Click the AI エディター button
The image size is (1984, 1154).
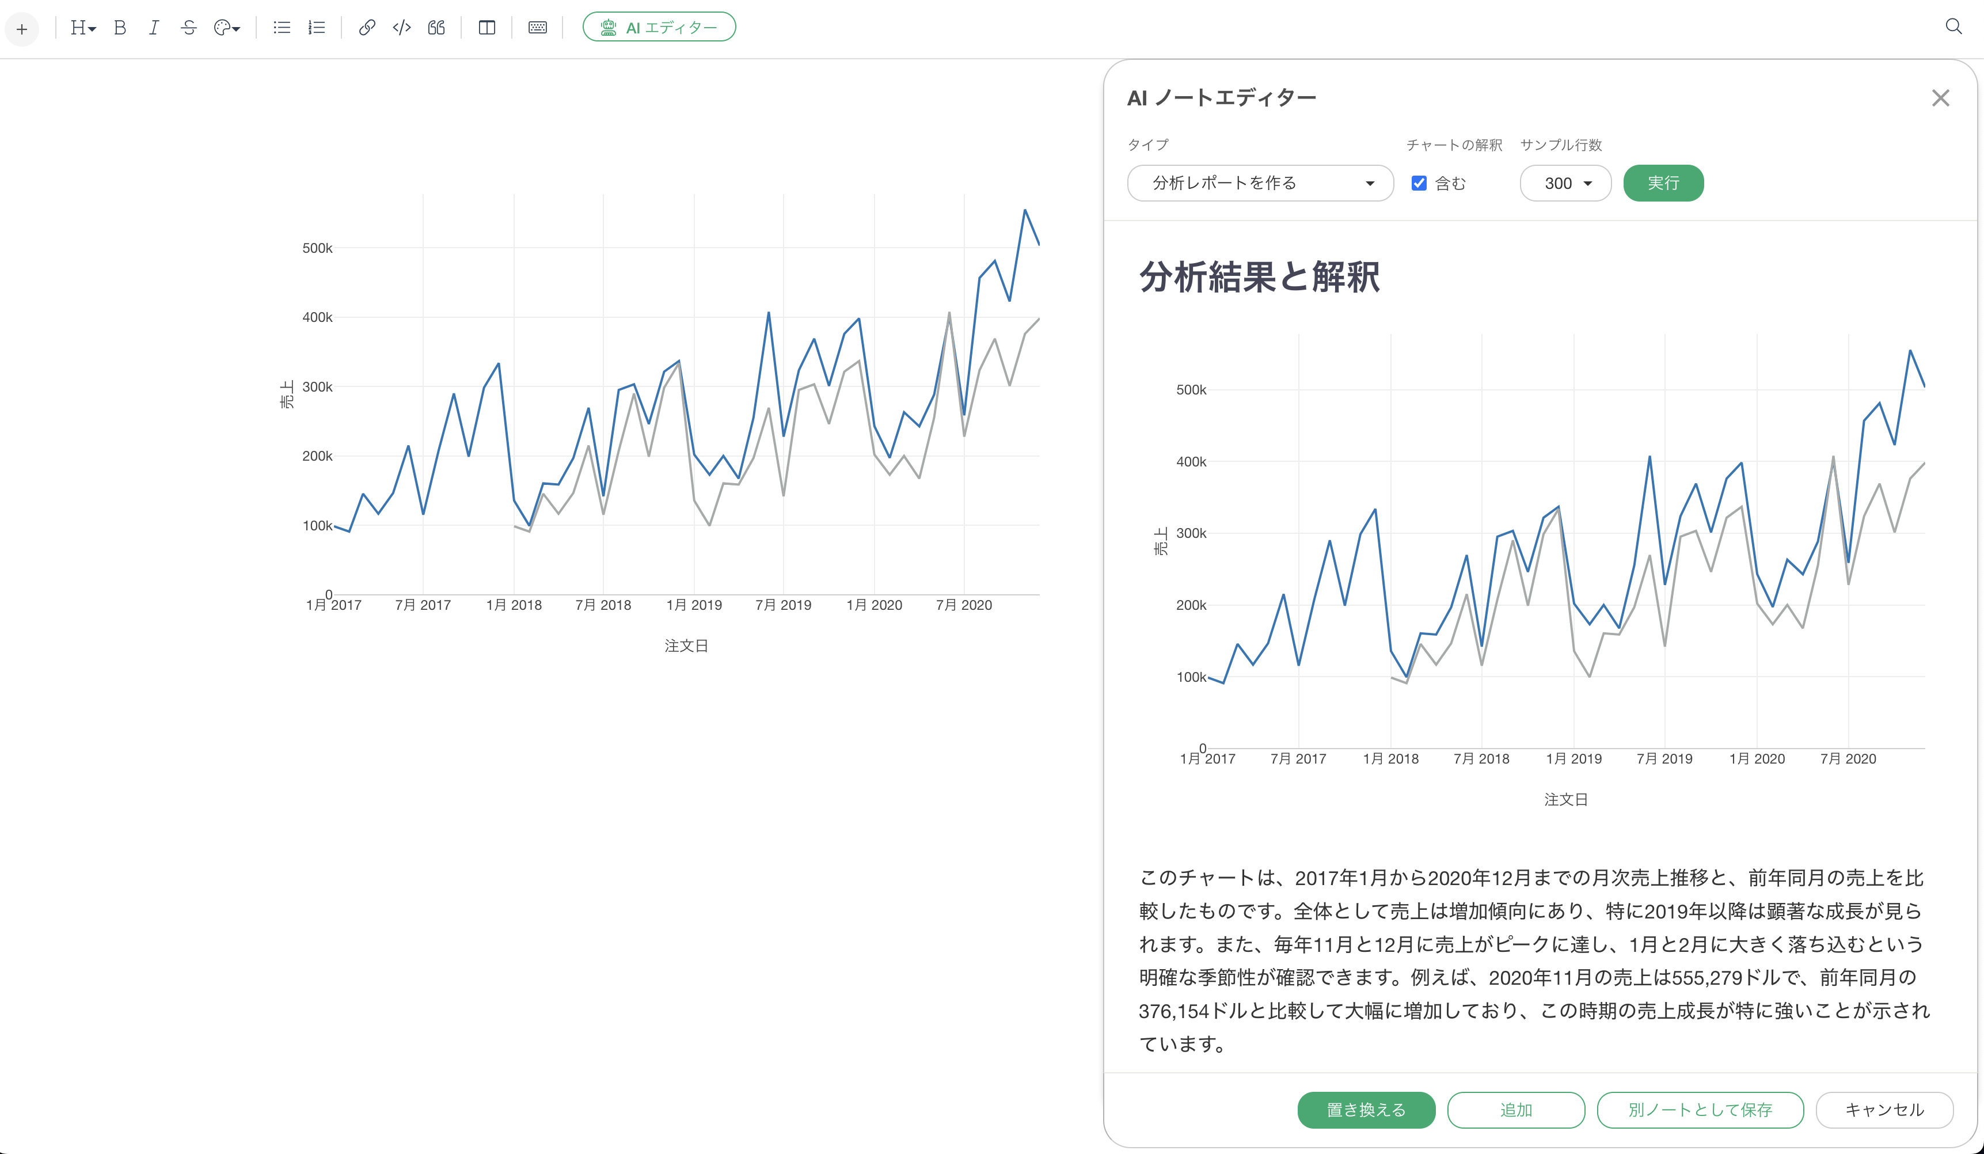tap(659, 28)
